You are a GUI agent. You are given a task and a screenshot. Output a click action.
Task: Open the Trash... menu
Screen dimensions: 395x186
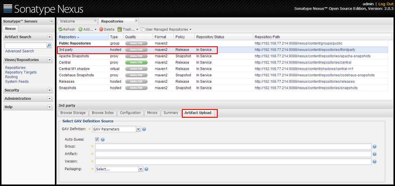[128, 29]
